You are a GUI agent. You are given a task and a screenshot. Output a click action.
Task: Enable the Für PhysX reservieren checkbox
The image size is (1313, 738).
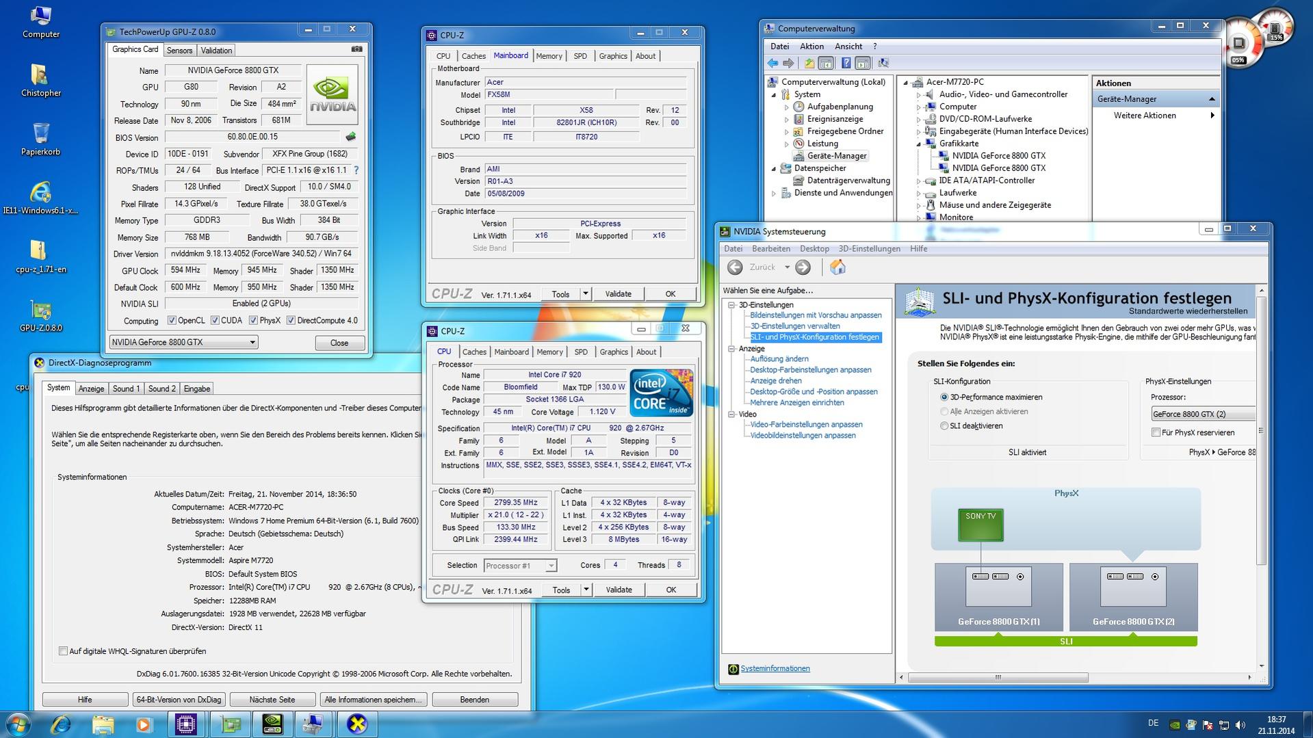(1156, 432)
